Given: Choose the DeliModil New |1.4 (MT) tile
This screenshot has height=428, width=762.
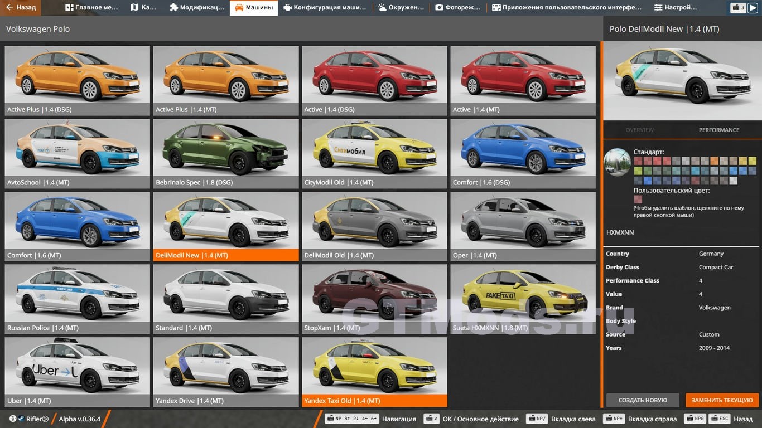Looking at the screenshot, I should click(226, 226).
